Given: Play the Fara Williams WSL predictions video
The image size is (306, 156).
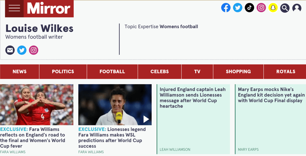Looking at the screenshot, I should pos(146,119).
